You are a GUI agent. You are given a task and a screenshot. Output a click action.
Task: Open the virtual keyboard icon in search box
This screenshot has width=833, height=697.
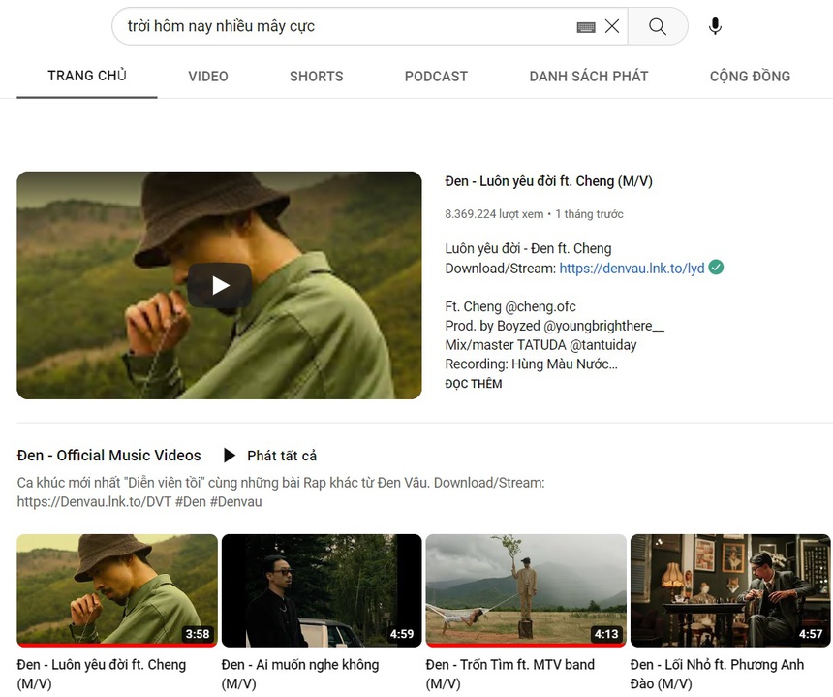(x=585, y=27)
